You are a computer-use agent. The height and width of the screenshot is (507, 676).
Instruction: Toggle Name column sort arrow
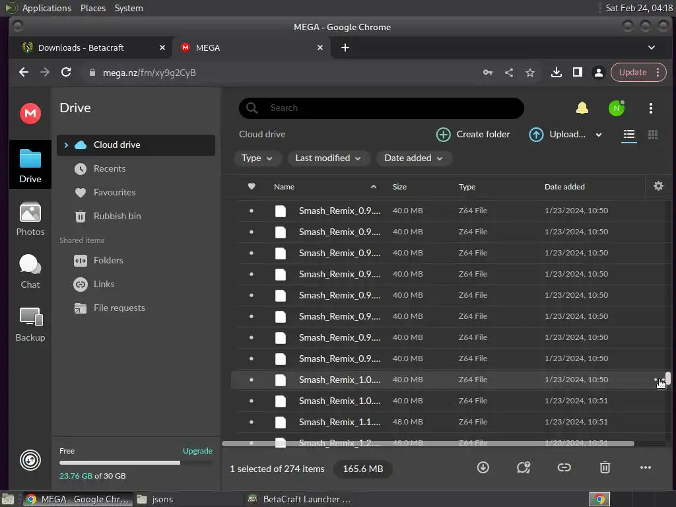[x=374, y=187]
